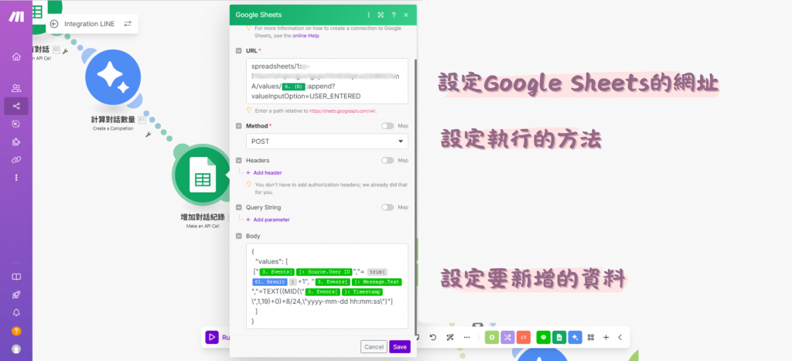This screenshot has height=361, width=792.
Task: Open the puzzle-piece apps icon in sidebar
Action: [x=16, y=142]
